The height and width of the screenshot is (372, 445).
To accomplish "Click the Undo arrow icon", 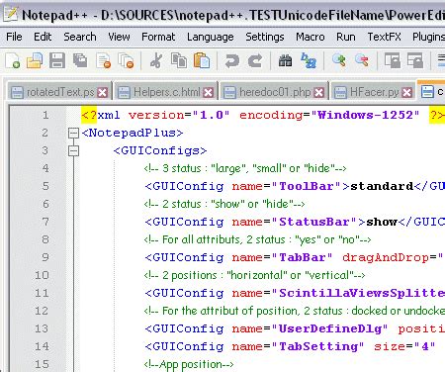I will [232, 61].
